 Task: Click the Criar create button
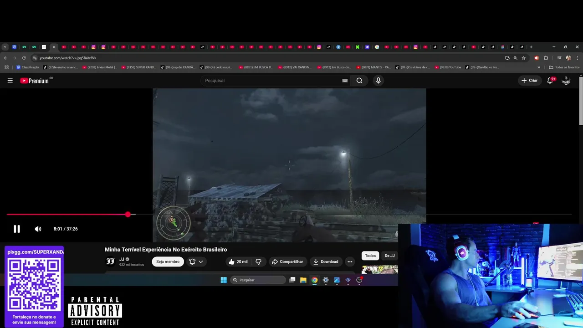coord(530,81)
